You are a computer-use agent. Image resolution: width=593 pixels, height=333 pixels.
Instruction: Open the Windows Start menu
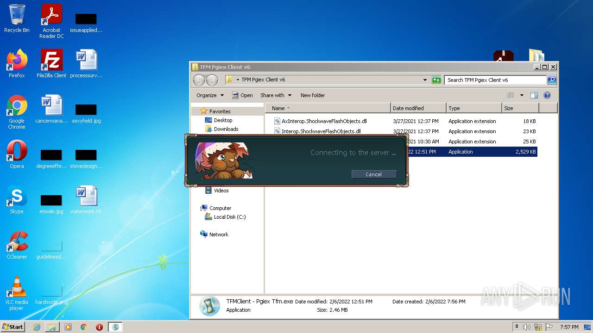tap(13, 327)
